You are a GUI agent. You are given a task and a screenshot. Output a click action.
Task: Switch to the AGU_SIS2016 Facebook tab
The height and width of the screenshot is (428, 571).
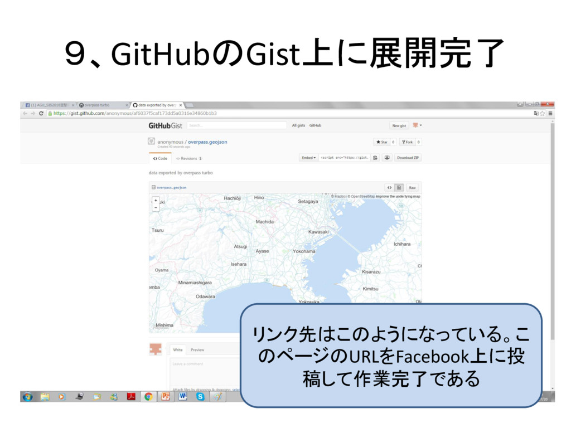(49, 105)
